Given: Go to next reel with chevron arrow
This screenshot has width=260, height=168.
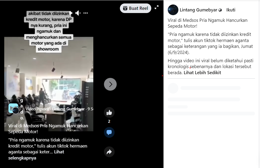Looking at the screenshot, I should (x=110, y=84).
